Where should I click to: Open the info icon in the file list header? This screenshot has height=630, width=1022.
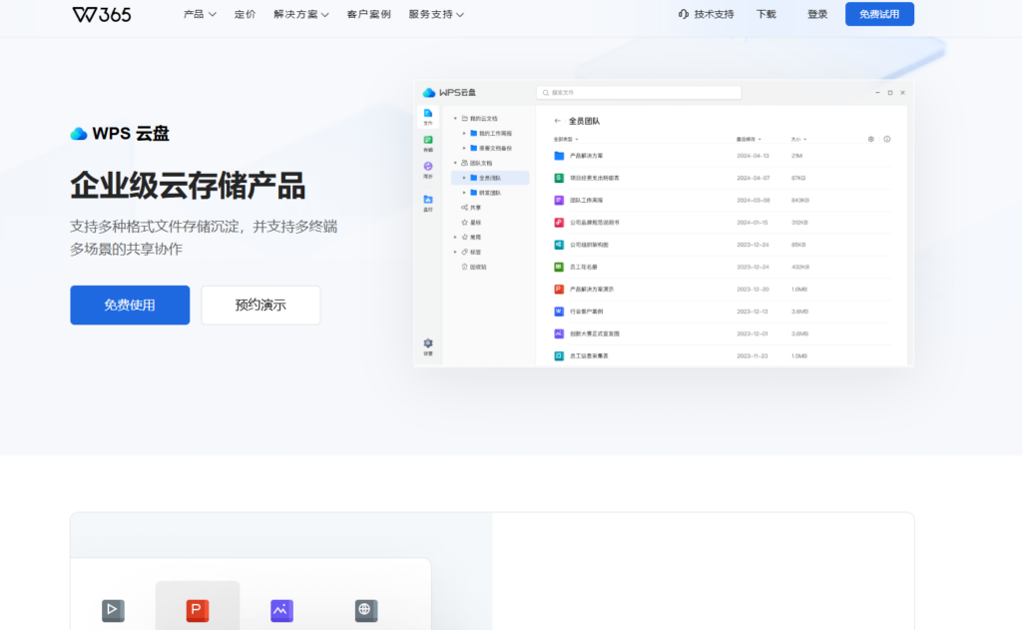point(887,140)
